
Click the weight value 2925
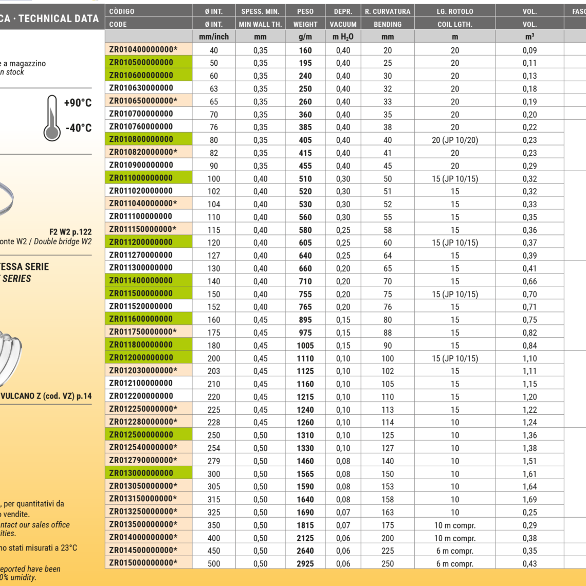coord(305,563)
